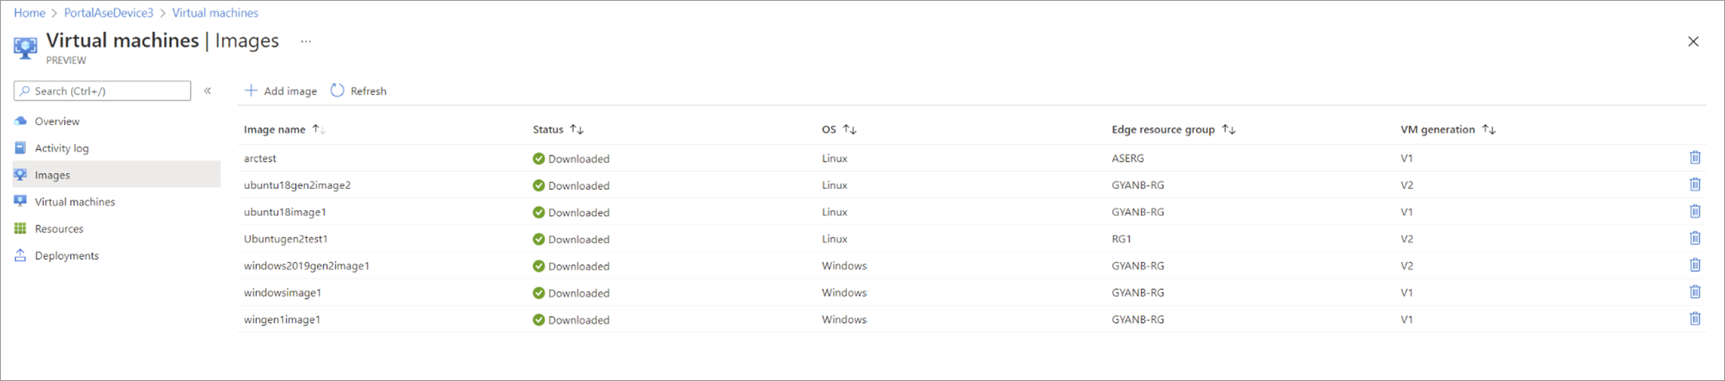Click trash icon for ubuntu18gen2image2
This screenshot has height=381, width=1725.
point(1694,184)
